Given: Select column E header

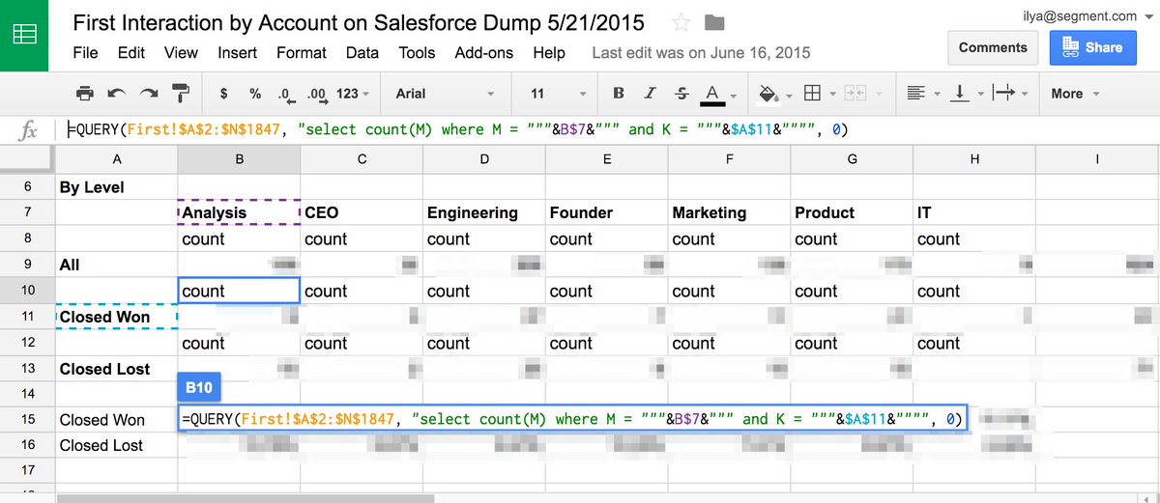Looking at the screenshot, I should pos(607,158).
